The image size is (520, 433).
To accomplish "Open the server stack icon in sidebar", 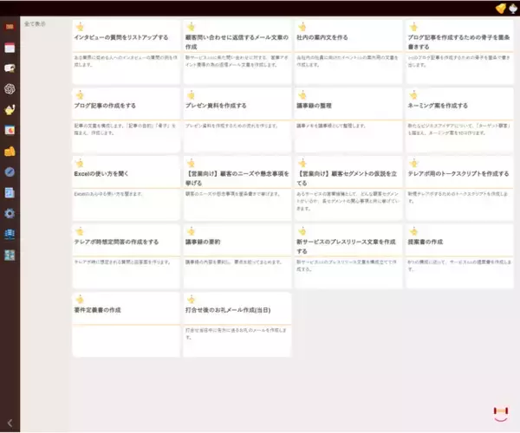I will [x=10, y=234].
